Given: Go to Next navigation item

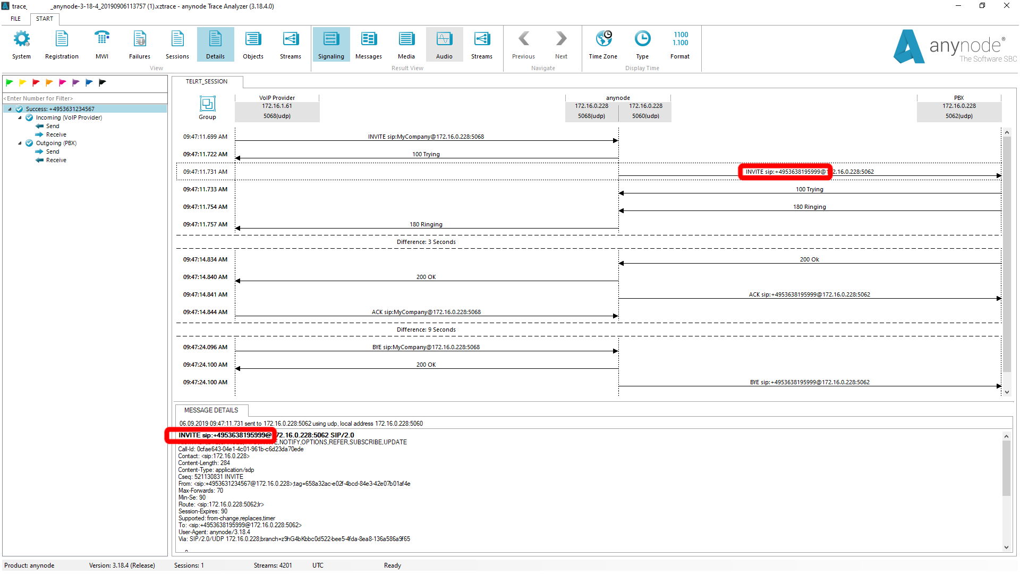Looking at the screenshot, I should tap(561, 45).
